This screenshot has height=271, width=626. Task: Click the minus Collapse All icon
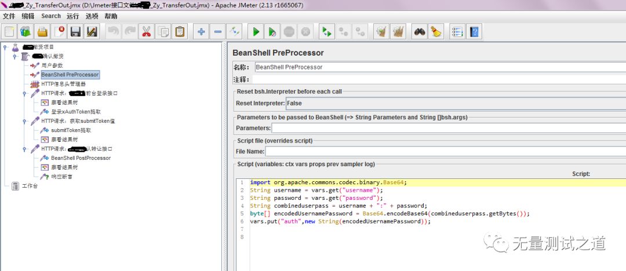pos(218,32)
